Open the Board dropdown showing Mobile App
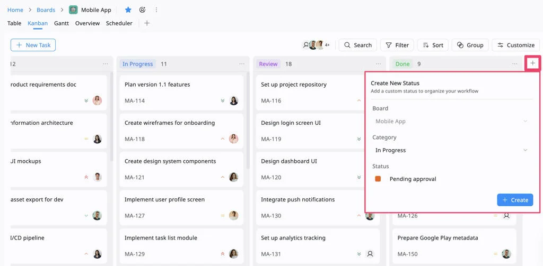543x266 pixels. pyautogui.click(x=451, y=121)
